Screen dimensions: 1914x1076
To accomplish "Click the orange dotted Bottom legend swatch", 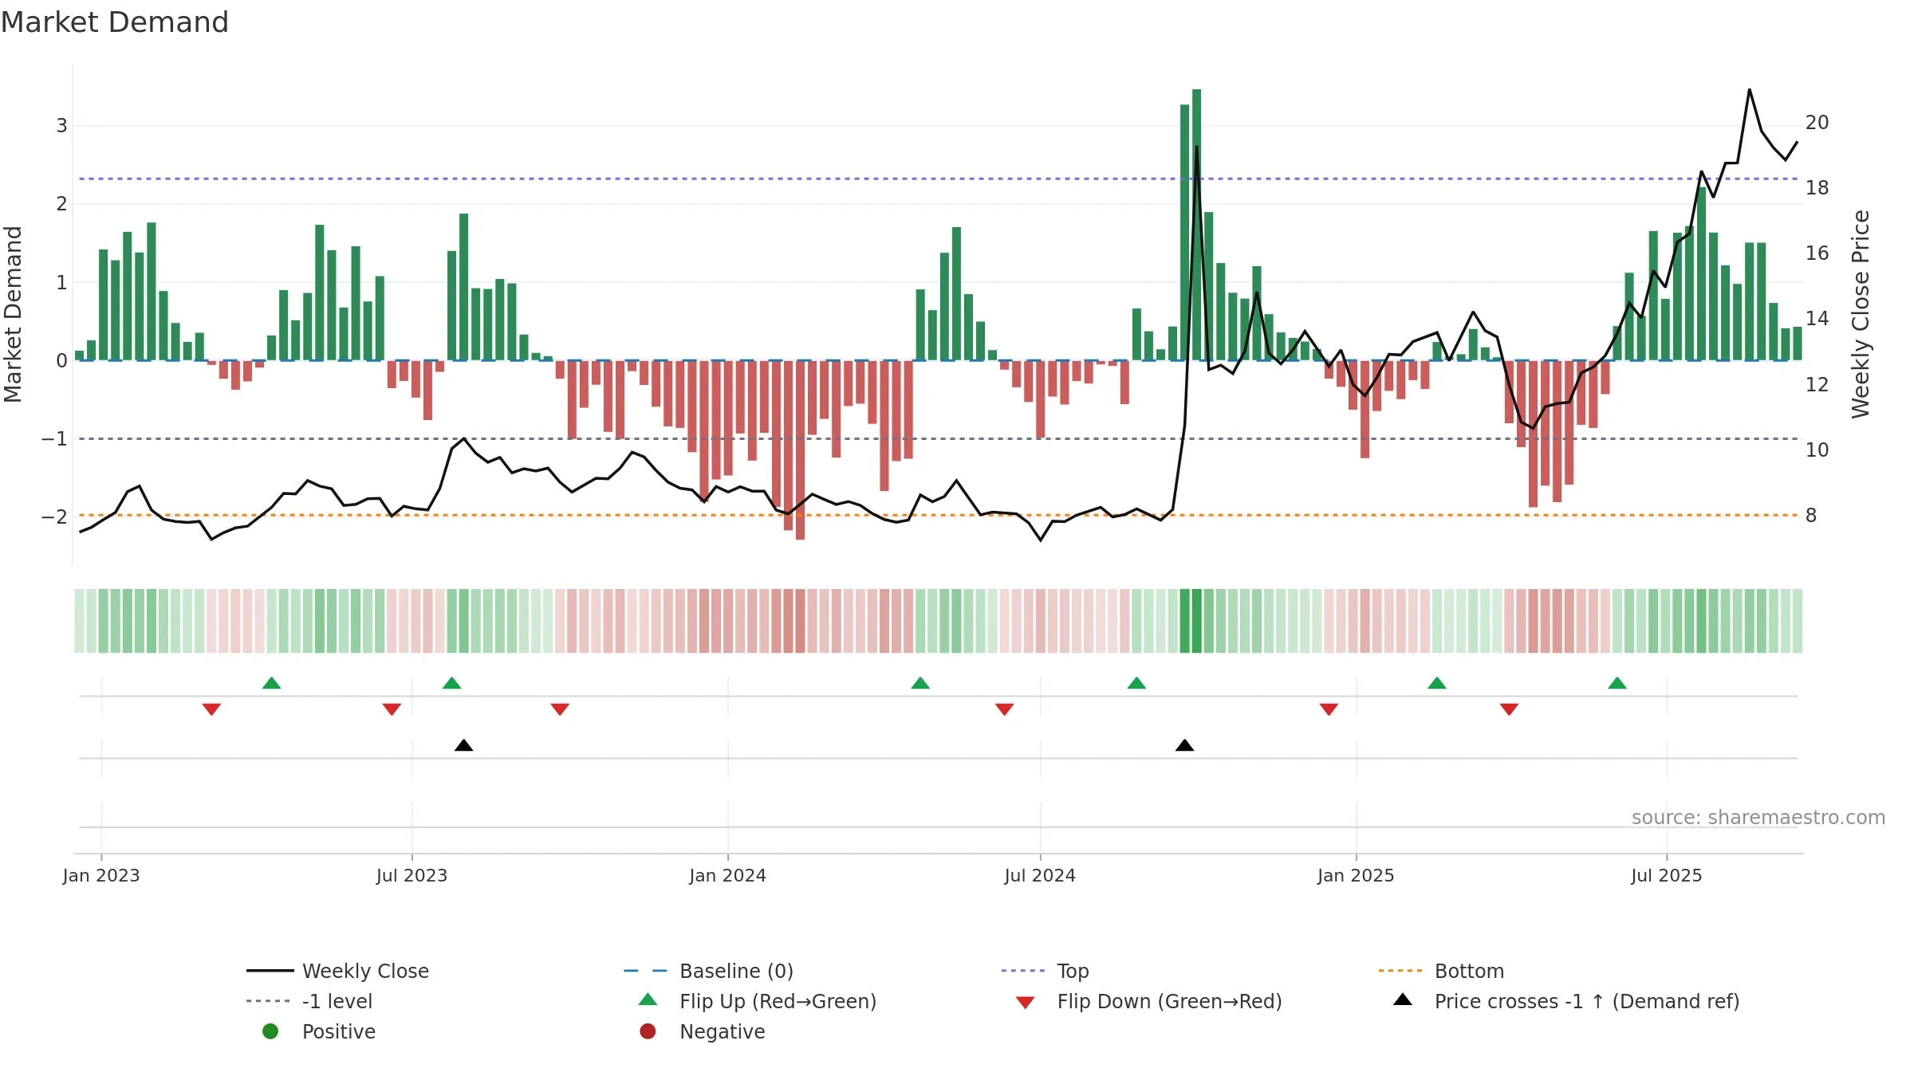I will (x=1400, y=971).
